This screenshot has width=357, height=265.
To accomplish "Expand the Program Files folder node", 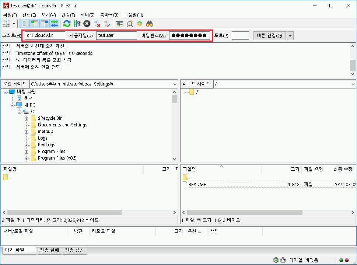I will tap(27, 152).
